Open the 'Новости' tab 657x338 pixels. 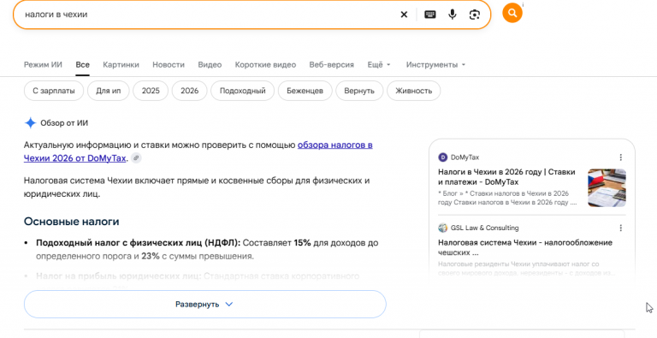click(x=169, y=64)
